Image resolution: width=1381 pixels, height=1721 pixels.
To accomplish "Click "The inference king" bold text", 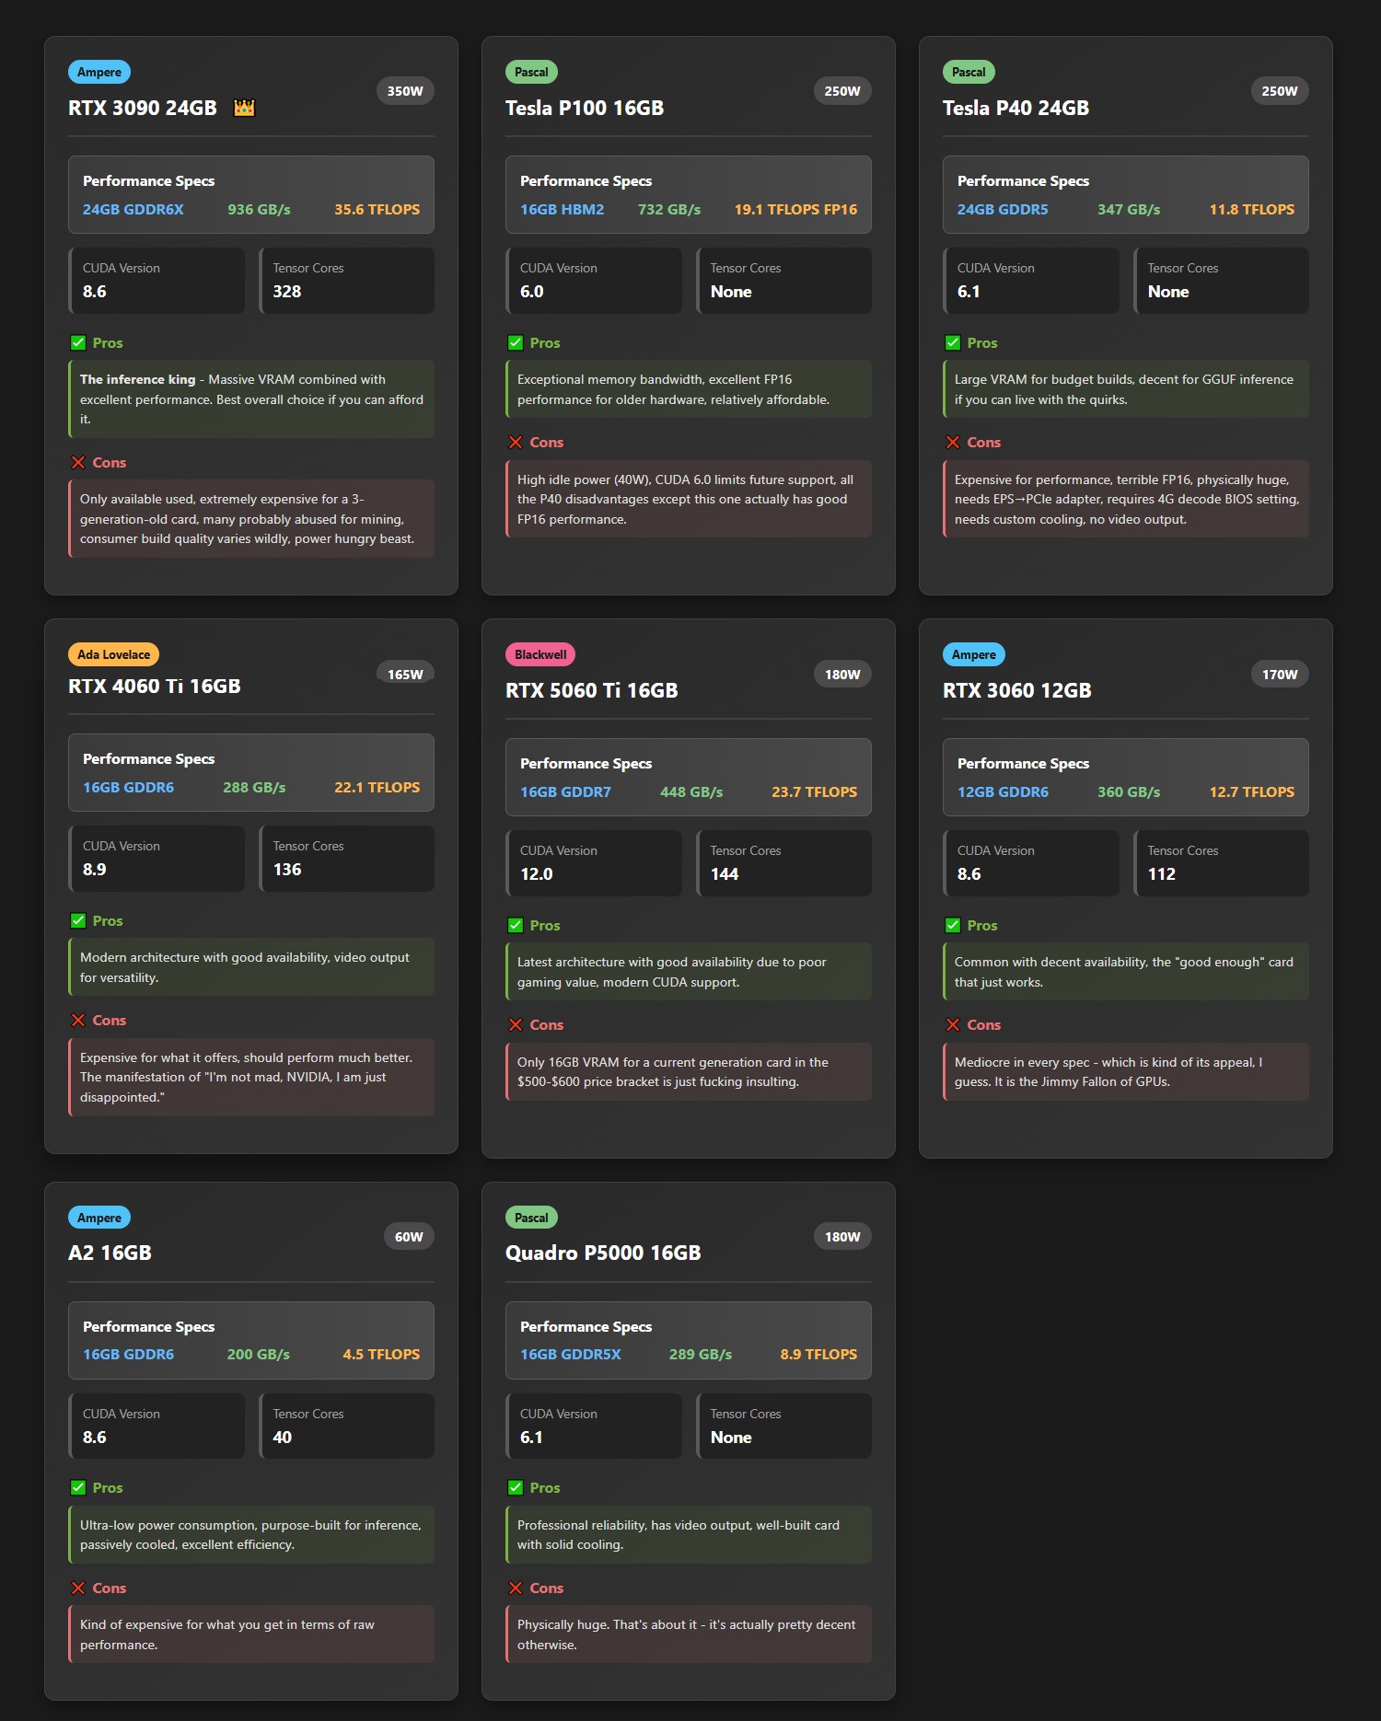I will point(138,379).
